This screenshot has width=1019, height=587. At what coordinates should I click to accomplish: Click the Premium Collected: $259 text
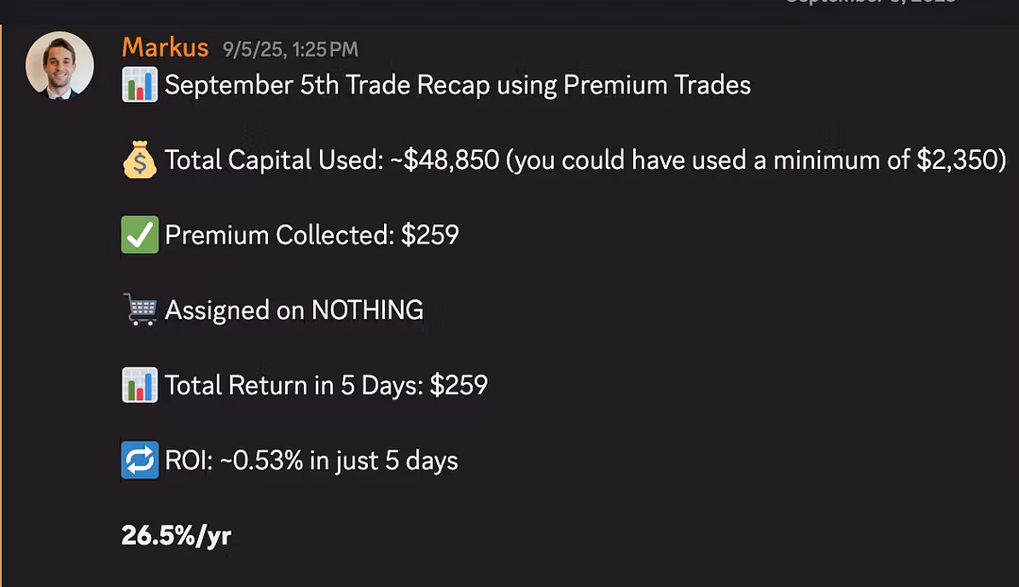click(x=311, y=235)
